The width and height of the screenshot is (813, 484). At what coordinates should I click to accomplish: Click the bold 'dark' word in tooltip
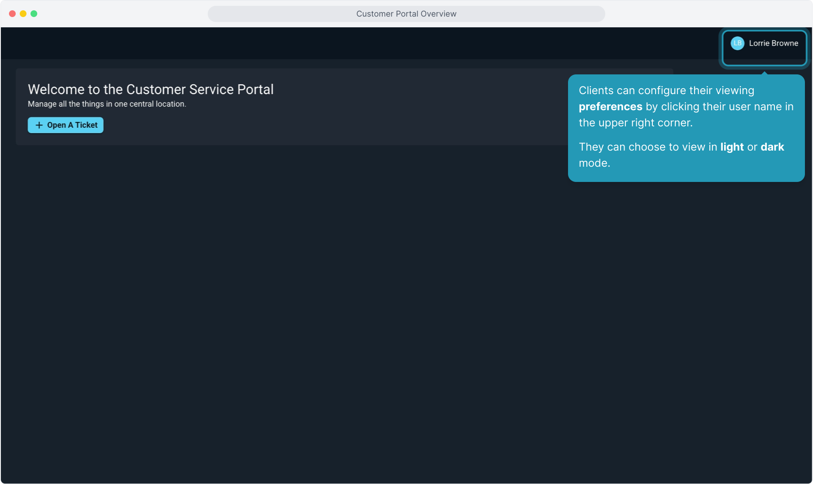tap(772, 147)
